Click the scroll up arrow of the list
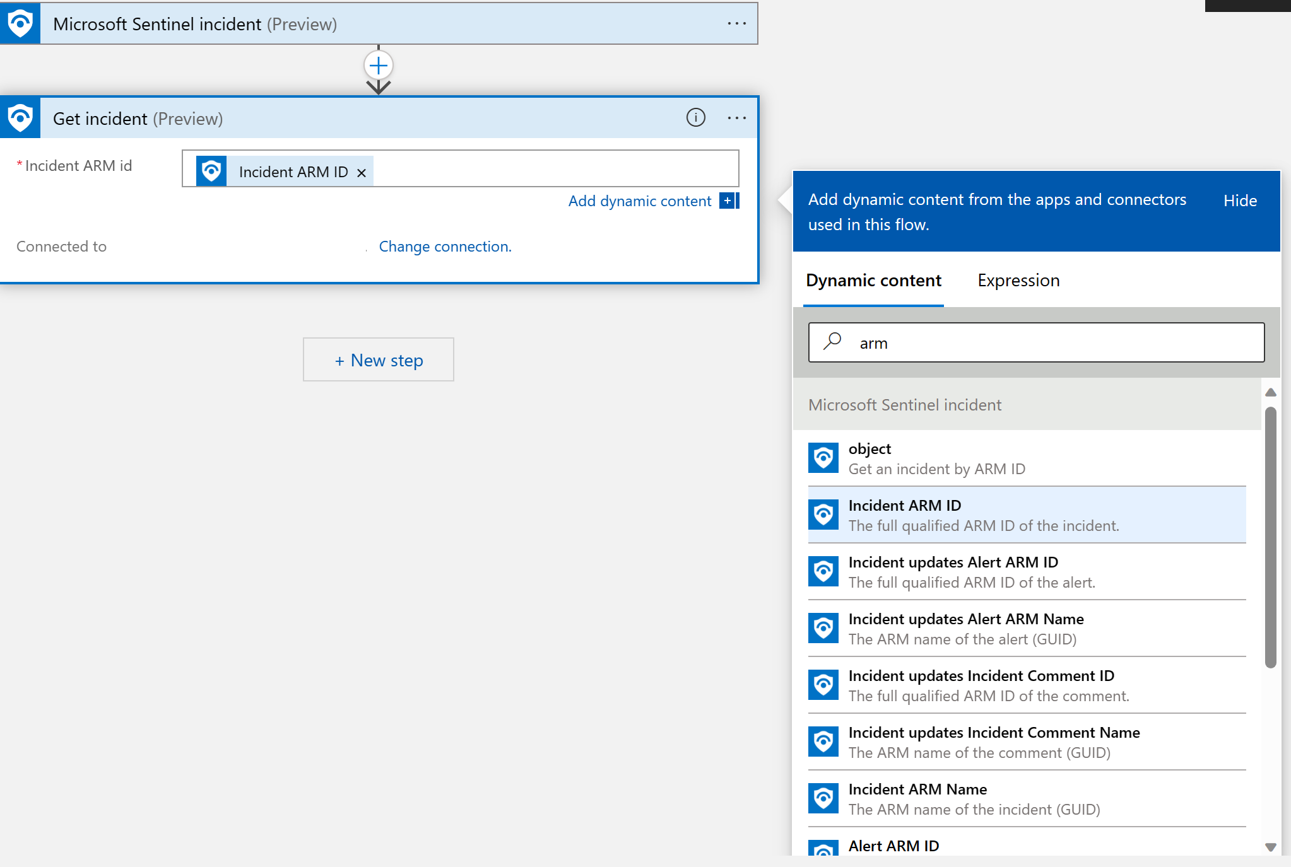1291x867 pixels. point(1271,392)
